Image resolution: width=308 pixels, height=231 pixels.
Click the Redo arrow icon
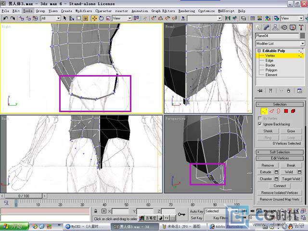coord(13,18)
